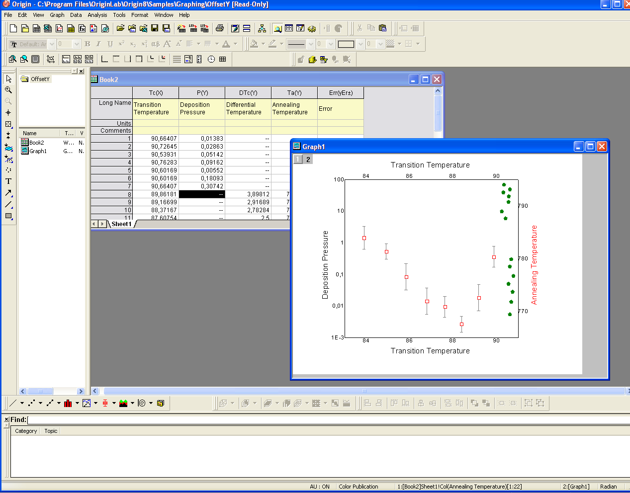Switch to graph layer 2 tab
This screenshot has height=493, width=630.
click(308, 160)
